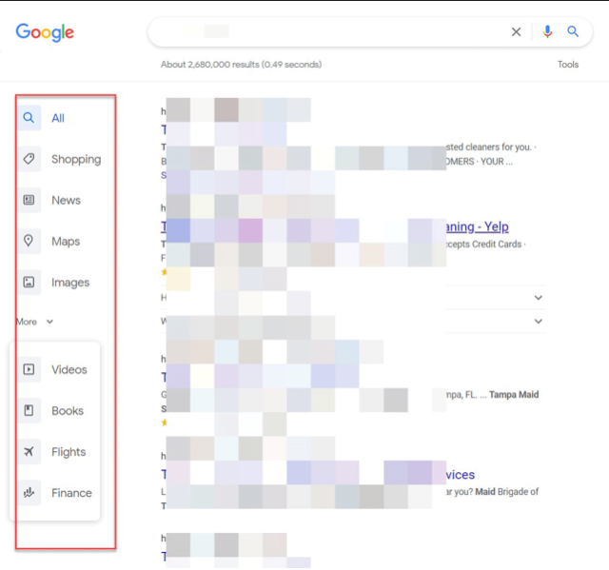Image resolution: width=609 pixels, height=570 pixels.
Task: Switch to the Images tab
Action: 70,283
